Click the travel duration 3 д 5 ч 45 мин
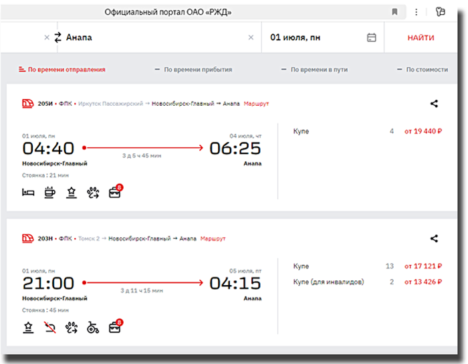Viewport: 468px width, 364px height. click(x=142, y=156)
